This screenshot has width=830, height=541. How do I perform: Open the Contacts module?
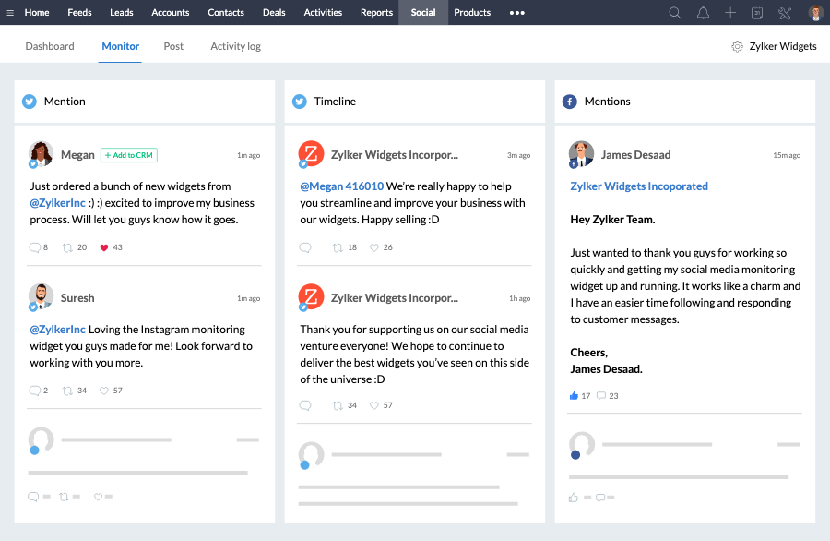point(226,12)
